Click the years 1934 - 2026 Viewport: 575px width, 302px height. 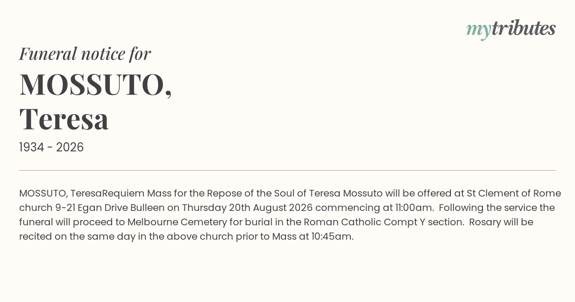(51, 148)
